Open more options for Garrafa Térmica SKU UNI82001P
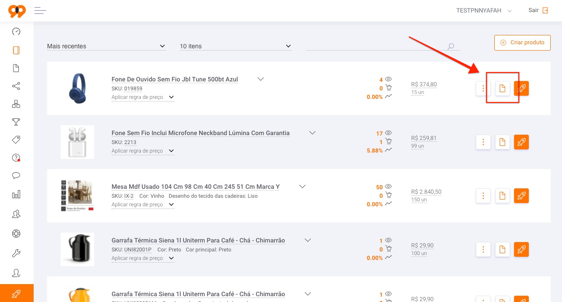Image resolution: width=562 pixels, height=302 pixels. [483, 250]
